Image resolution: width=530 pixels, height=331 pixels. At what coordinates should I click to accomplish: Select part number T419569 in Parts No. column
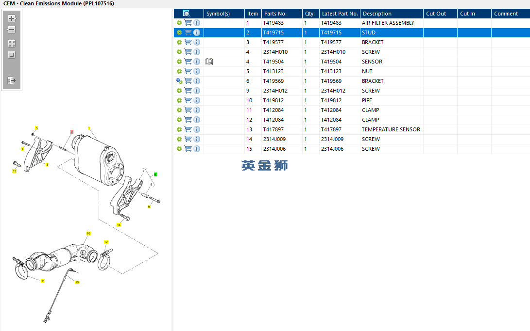[274, 81]
